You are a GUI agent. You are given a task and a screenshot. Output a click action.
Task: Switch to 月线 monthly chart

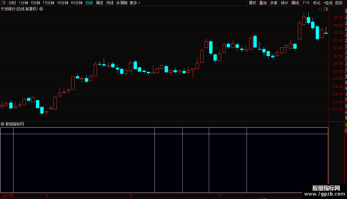(x=110, y=3)
